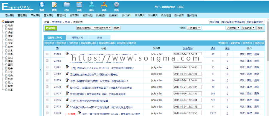The height and width of the screenshot is (116, 269).
Task: Click the search keyword input field
Action: [x=213, y=28]
